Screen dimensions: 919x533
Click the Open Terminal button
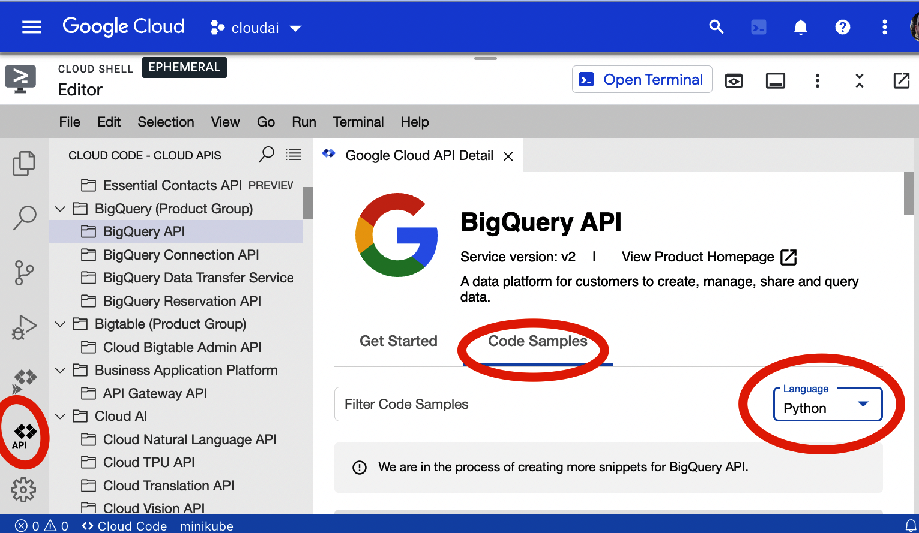point(642,79)
